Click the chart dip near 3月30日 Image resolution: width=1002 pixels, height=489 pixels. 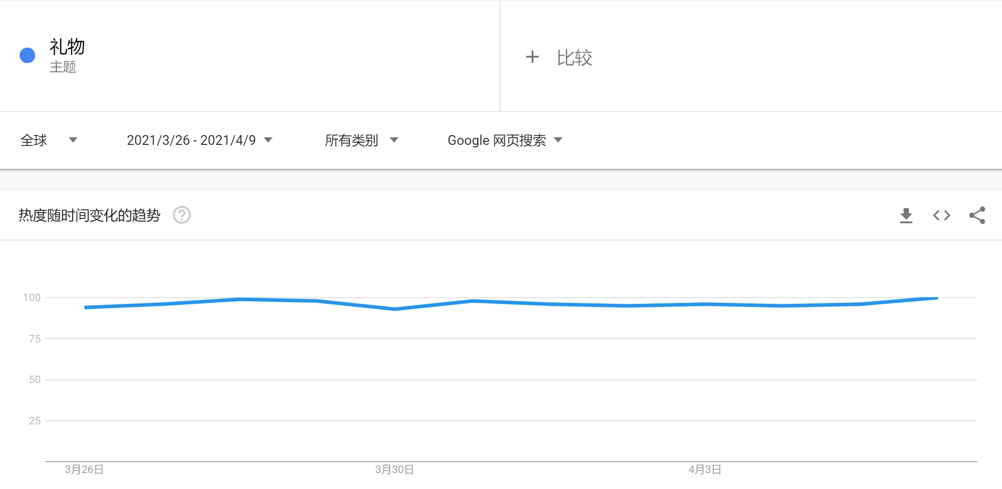click(394, 309)
